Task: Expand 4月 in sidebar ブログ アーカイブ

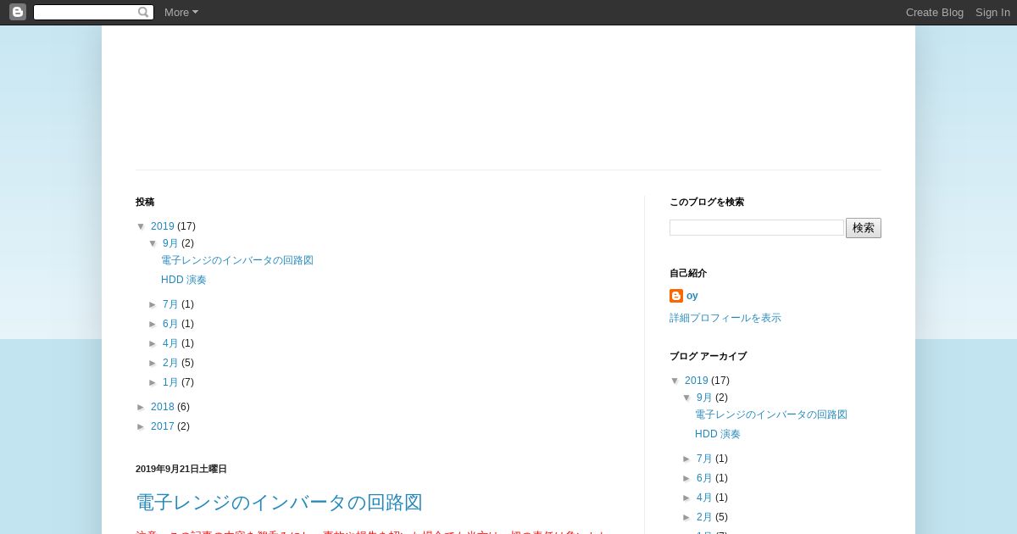Action: (x=687, y=498)
